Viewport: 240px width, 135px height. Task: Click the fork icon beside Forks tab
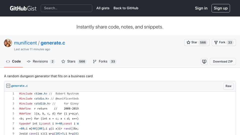click(94, 61)
